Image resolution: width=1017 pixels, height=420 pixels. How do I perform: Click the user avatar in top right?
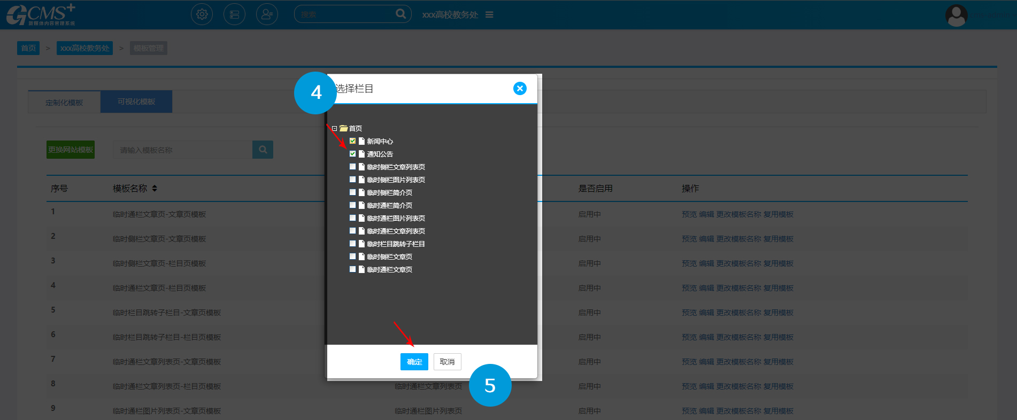pyautogui.click(x=956, y=15)
